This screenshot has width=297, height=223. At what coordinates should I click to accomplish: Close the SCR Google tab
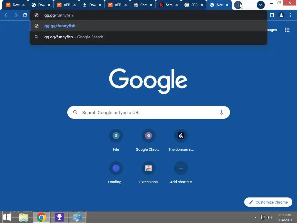(202, 5)
